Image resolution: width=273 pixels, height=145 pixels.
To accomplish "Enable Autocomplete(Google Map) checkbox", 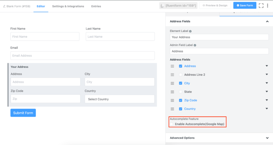I will point(172,124).
